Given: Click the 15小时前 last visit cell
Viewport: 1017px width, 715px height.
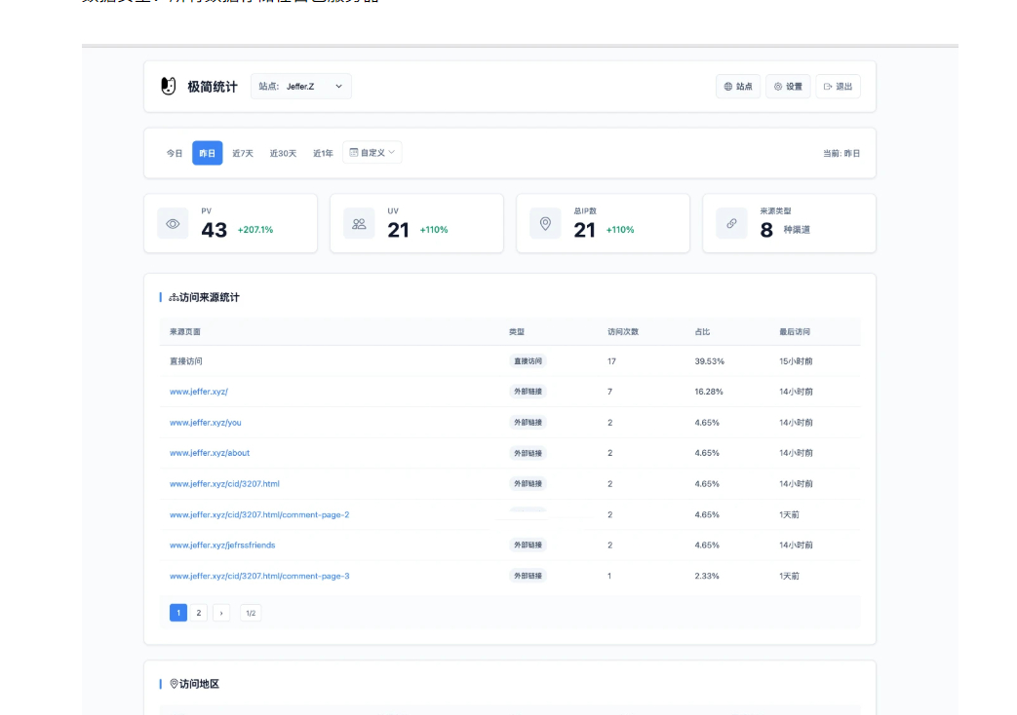Looking at the screenshot, I should [796, 361].
